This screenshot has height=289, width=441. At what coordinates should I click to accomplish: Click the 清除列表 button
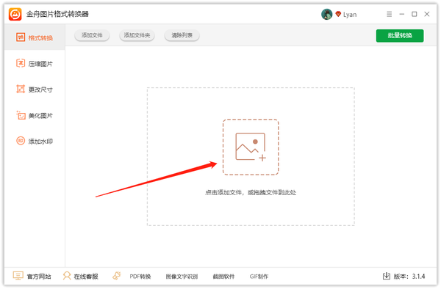(x=182, y=35)
